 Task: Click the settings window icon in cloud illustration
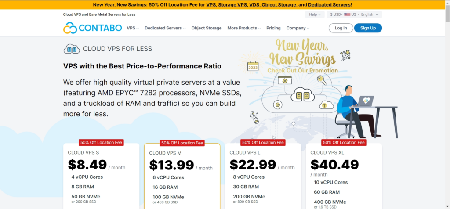click(285, 80)
